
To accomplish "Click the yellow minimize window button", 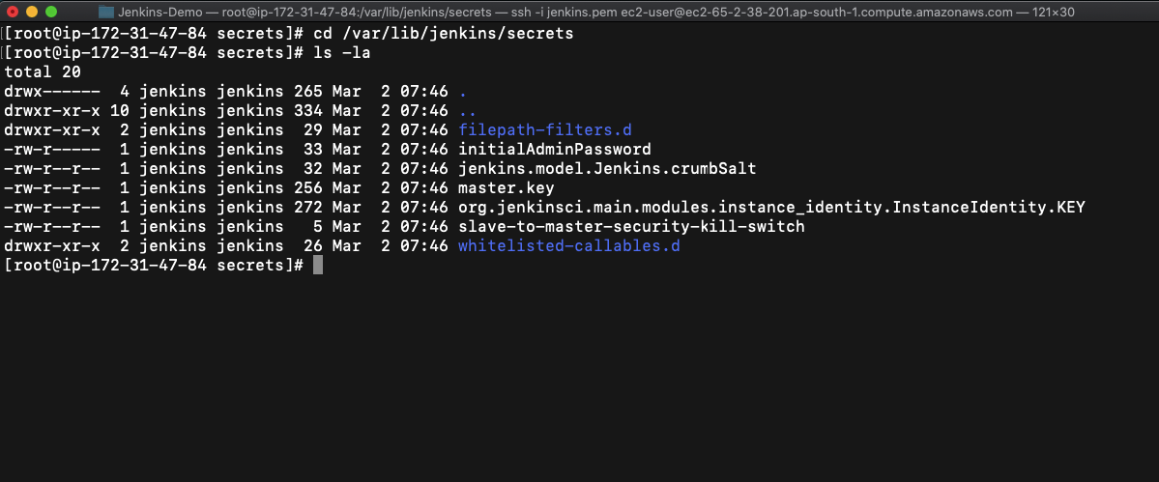I will point(32,12).
